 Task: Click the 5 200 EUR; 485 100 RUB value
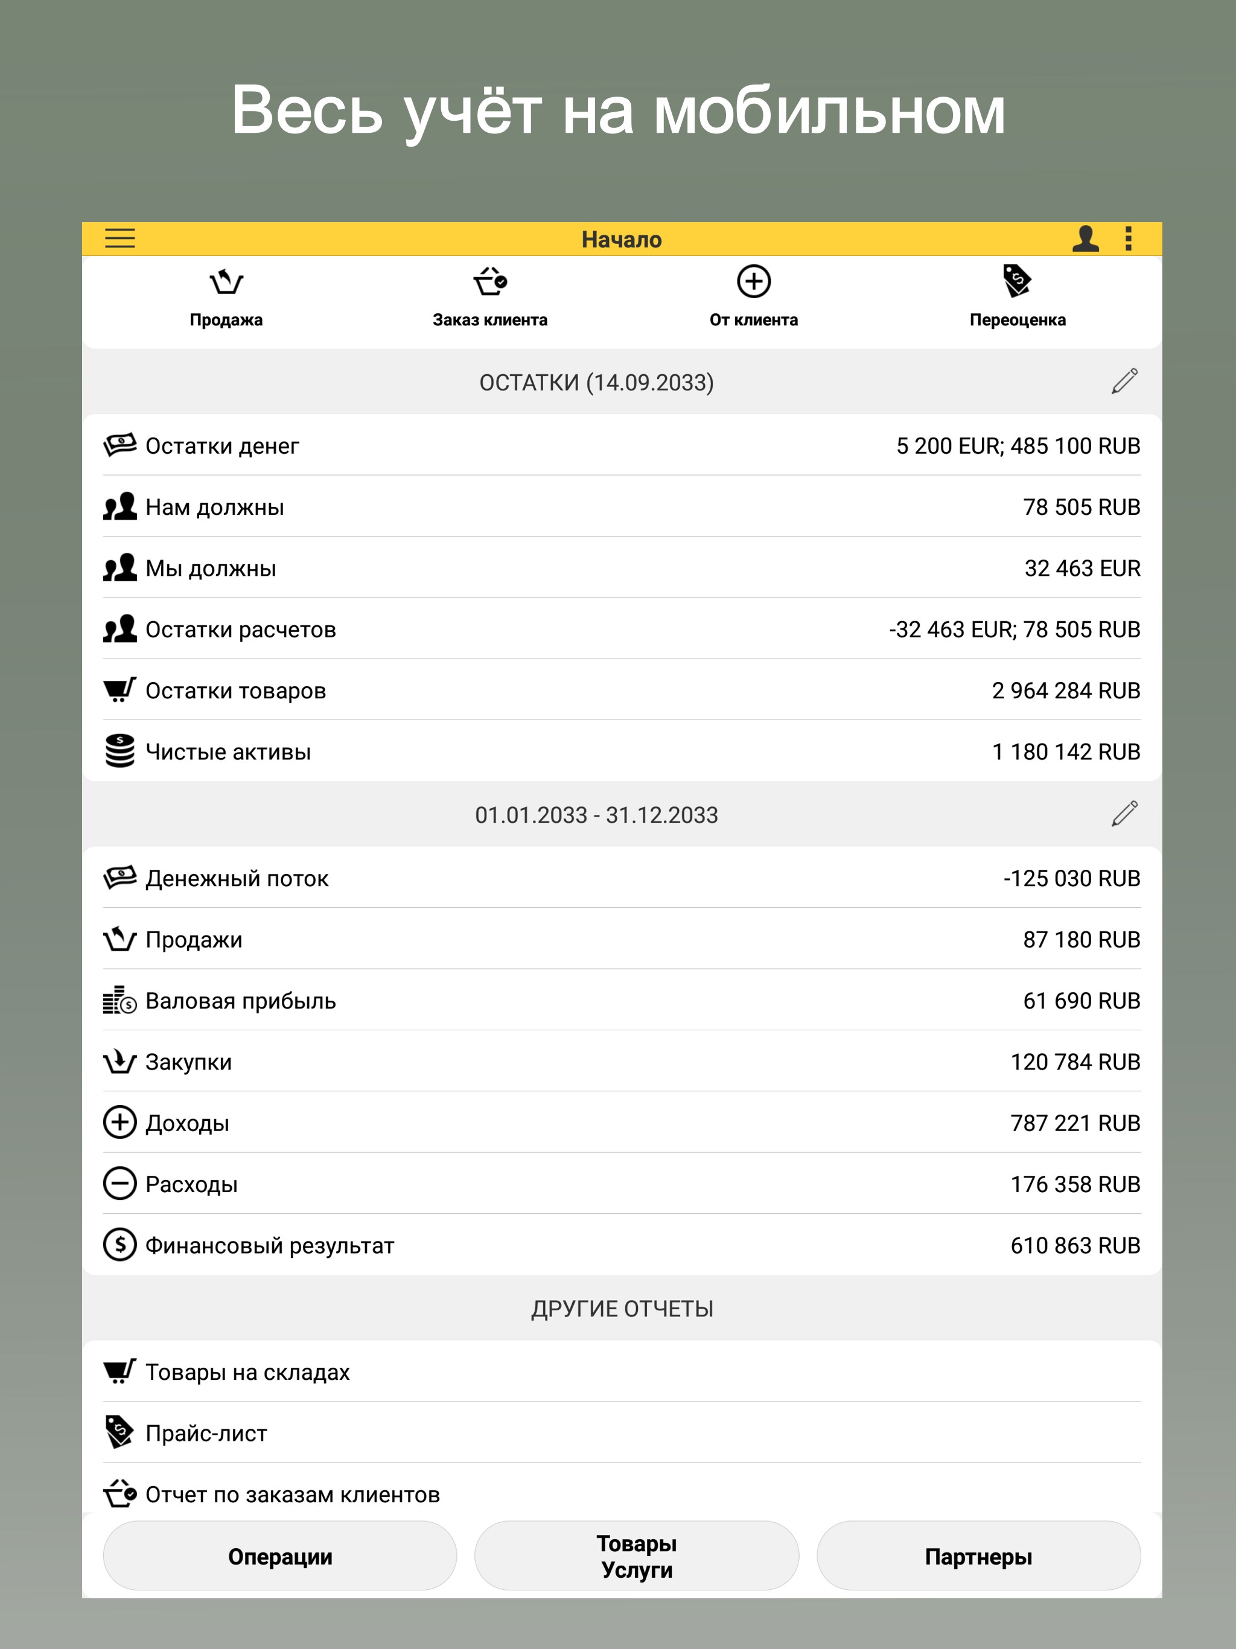click(1018, 446)
